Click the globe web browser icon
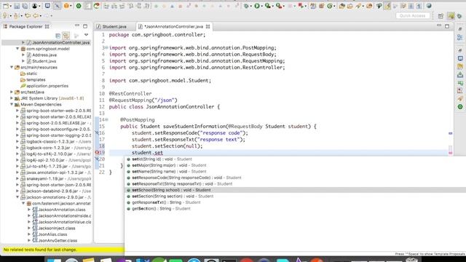 coord(429,6)
